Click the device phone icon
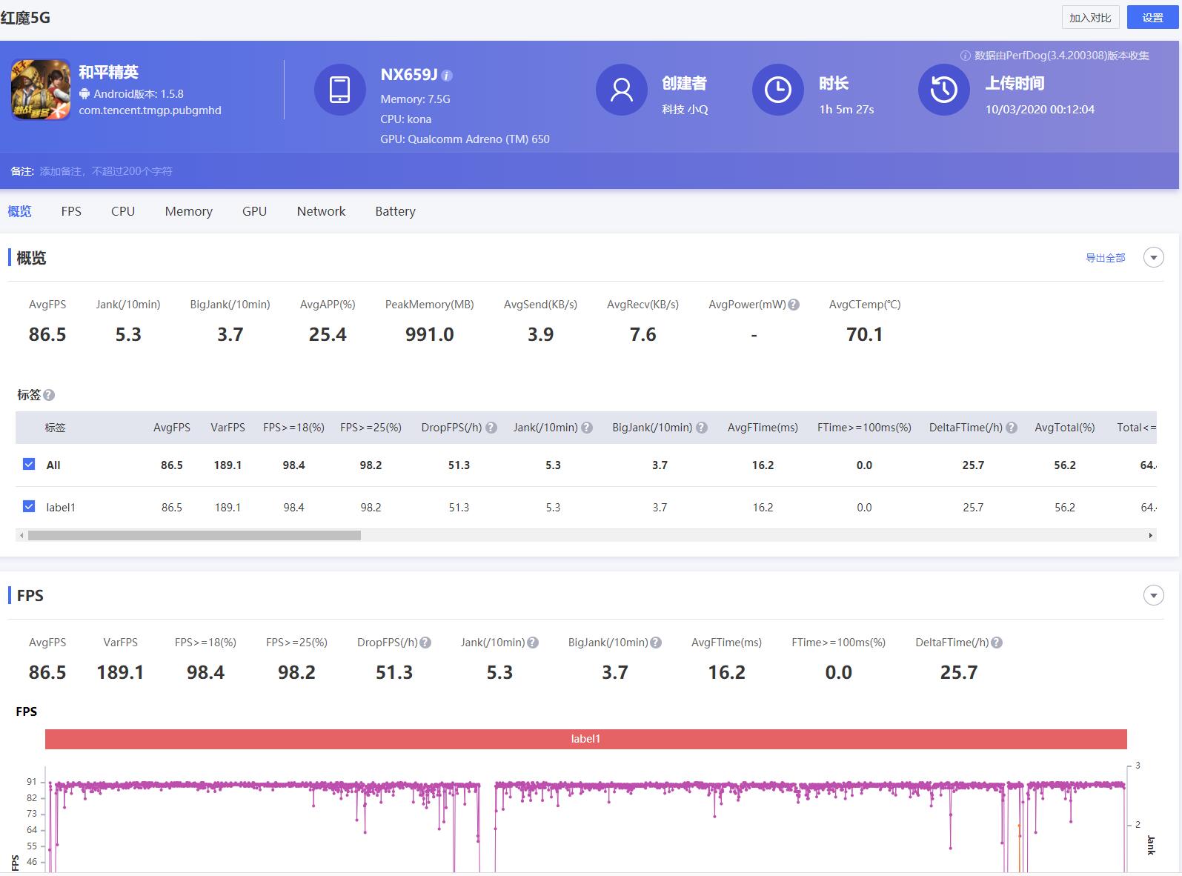This screenshot has width=1182, height=876. click(339, 90)
